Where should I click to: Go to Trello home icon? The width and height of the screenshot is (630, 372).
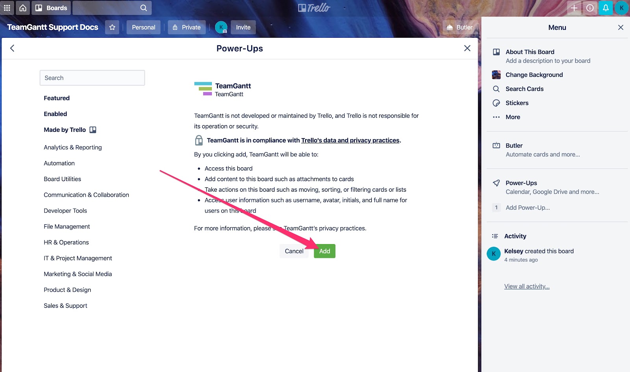(23, 8)
